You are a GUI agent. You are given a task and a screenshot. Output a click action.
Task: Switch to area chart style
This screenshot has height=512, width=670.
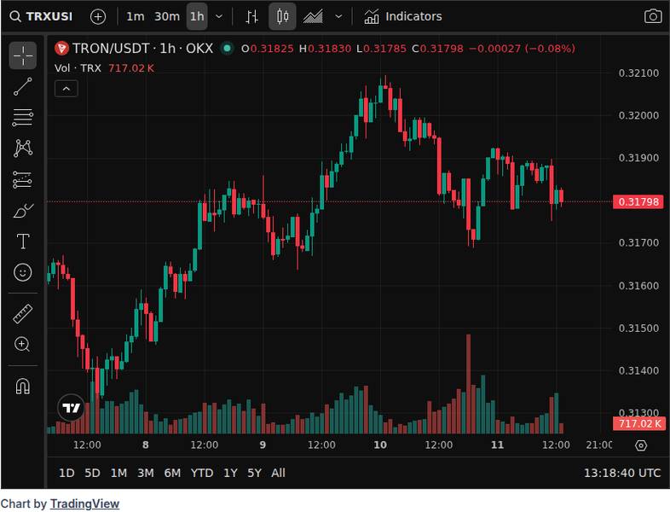coord(313,17)
